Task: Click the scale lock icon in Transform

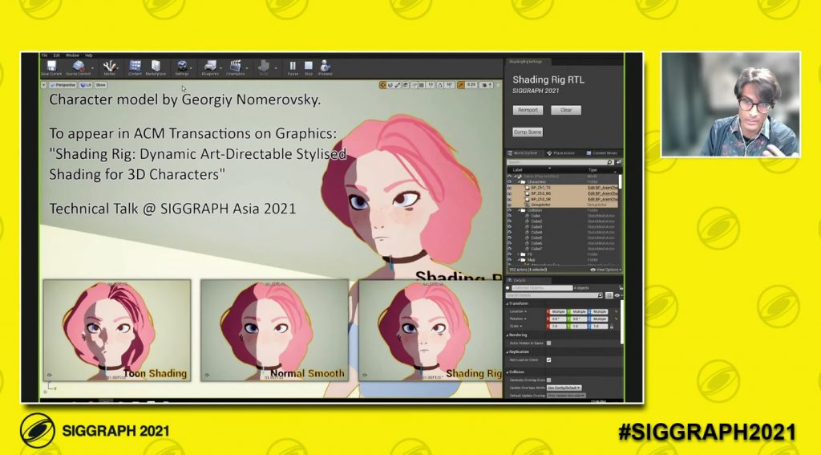Action: [x=612, y=326]
